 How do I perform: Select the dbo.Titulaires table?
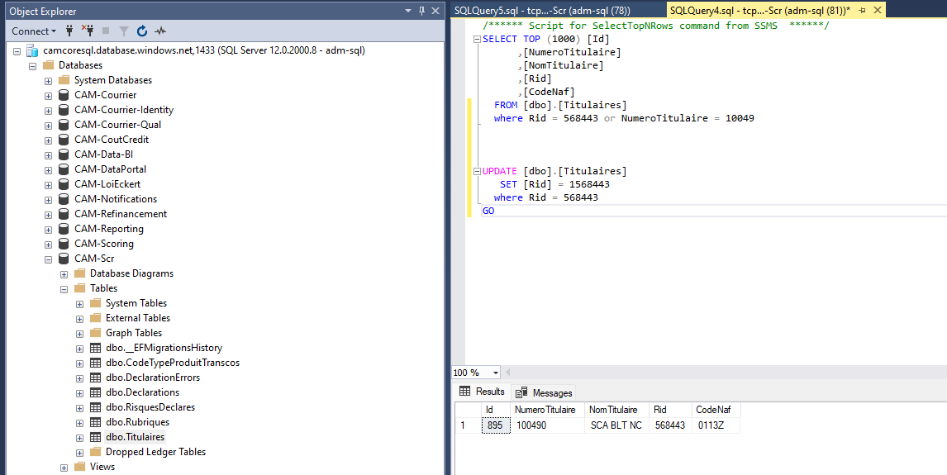(135, 437)
